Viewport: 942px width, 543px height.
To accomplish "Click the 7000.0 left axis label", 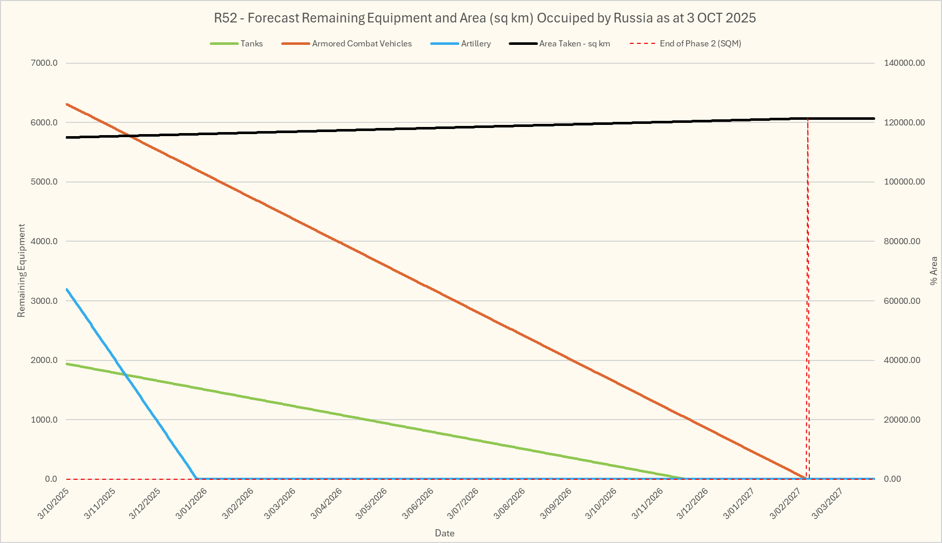I will (44, 63).
